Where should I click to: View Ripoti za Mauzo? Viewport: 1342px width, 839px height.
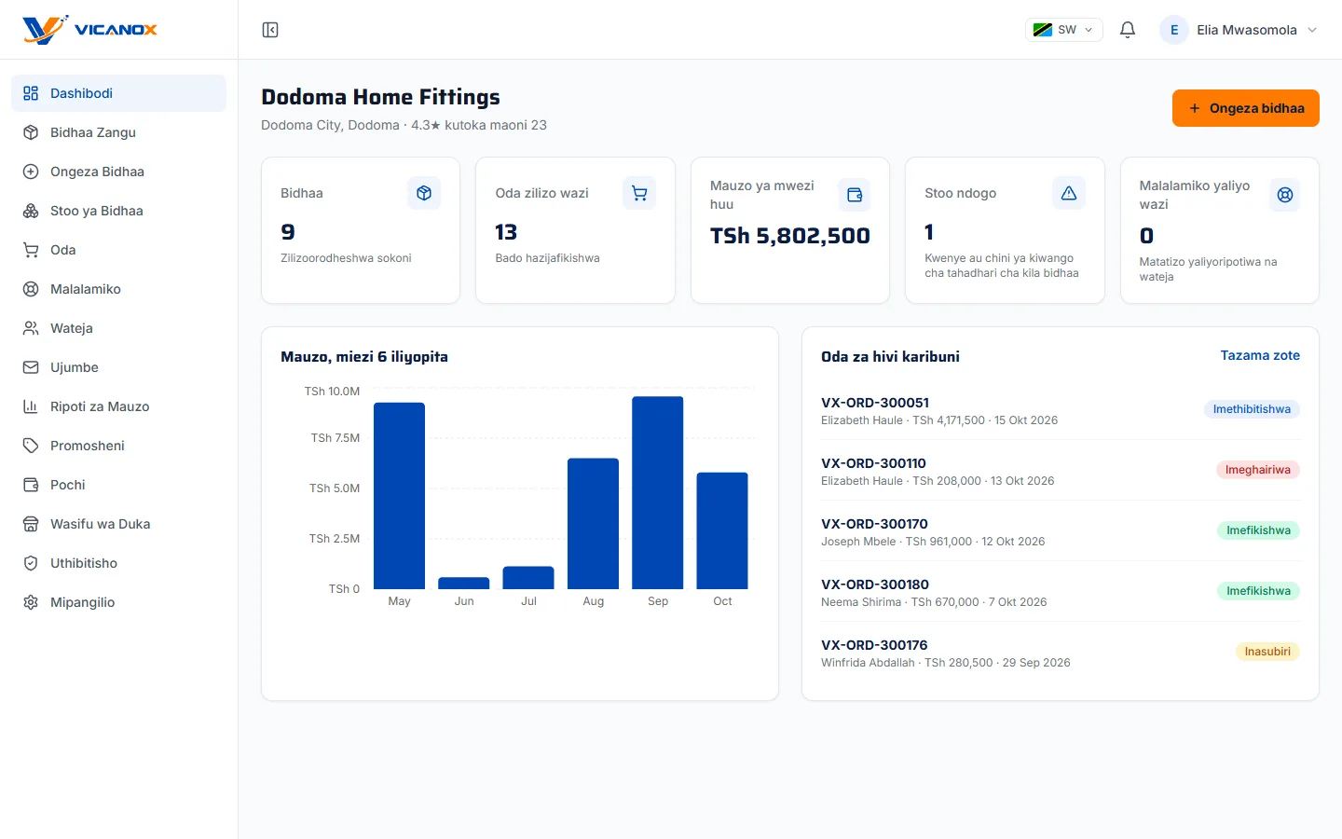coord(118,406)
